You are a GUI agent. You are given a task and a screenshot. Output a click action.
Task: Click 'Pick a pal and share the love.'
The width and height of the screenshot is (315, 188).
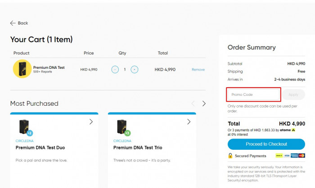pos(41,160)
